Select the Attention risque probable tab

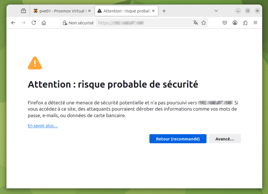[126, 11]
